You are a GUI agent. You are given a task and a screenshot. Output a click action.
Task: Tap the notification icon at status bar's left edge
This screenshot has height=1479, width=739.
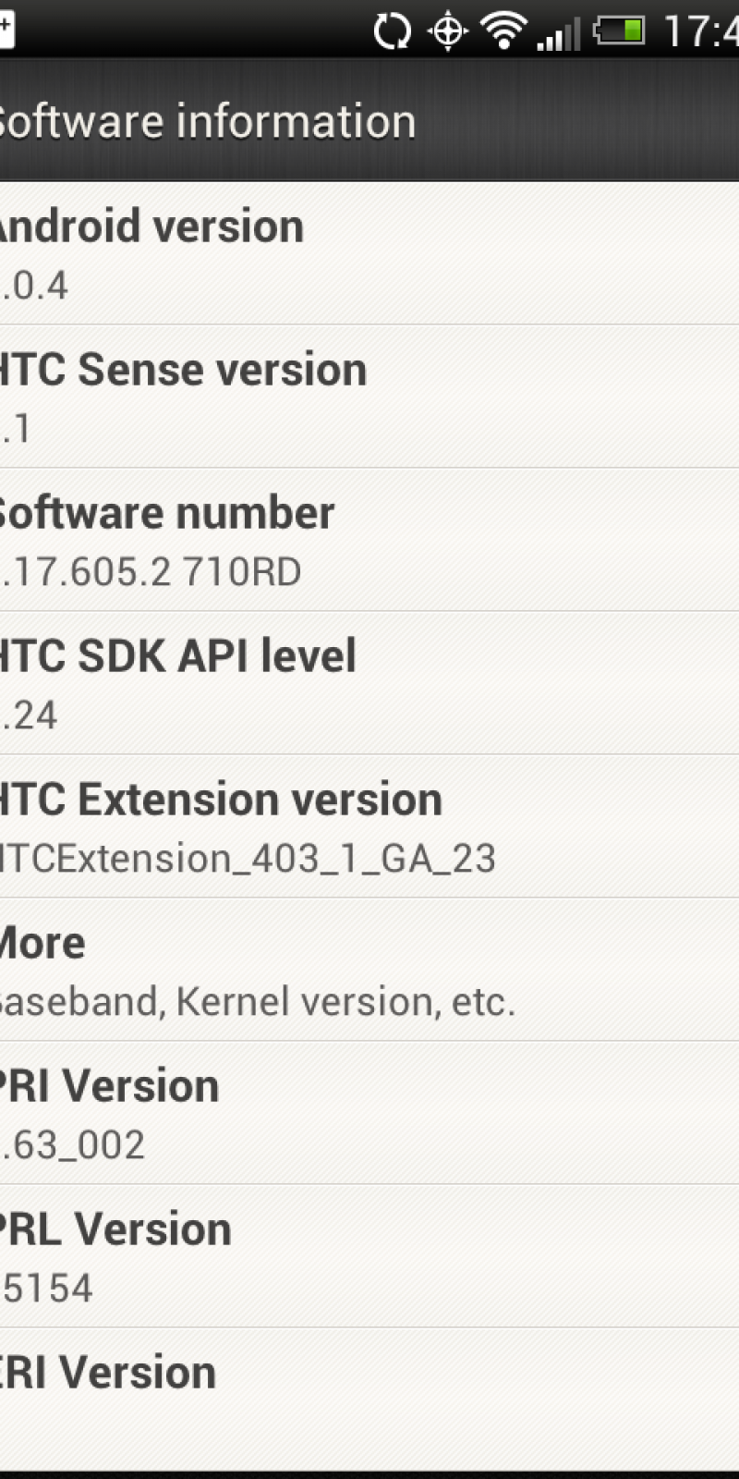[6, 28]
